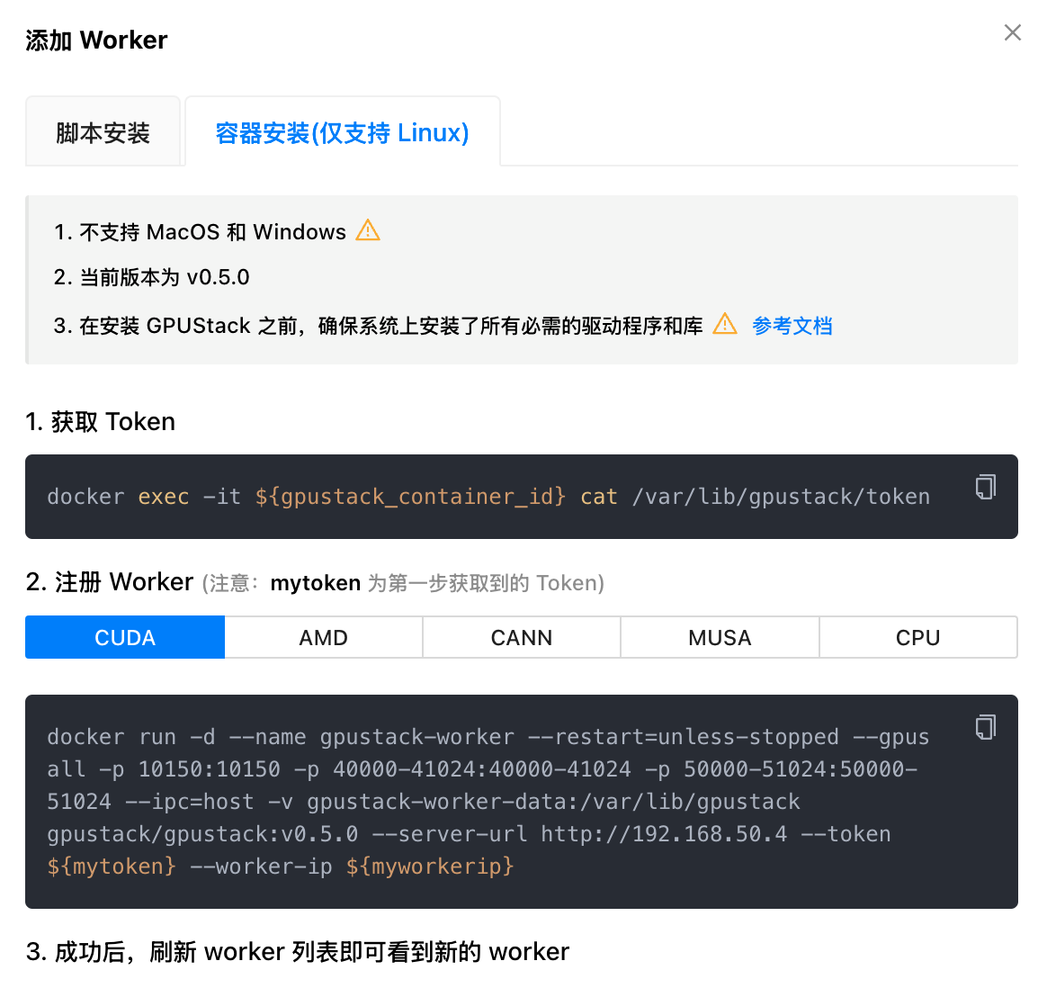This screenshot has height=988, width=1047.
Task: Click the warning icon beside driver requirement
Action: point(724,324)
